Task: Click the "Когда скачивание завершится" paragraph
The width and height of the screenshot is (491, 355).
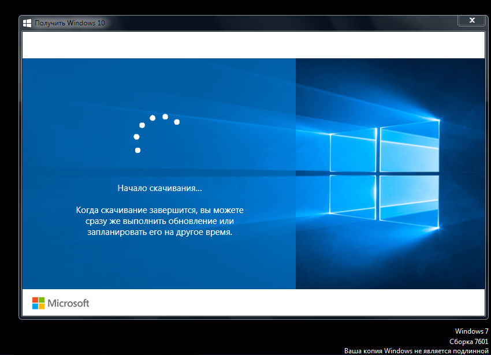Action: click(x=159, y=221)
